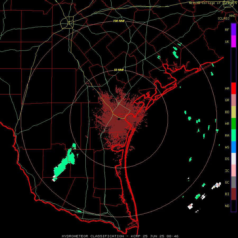
Task: Click the WS legend label
Action: pos(227,147)
